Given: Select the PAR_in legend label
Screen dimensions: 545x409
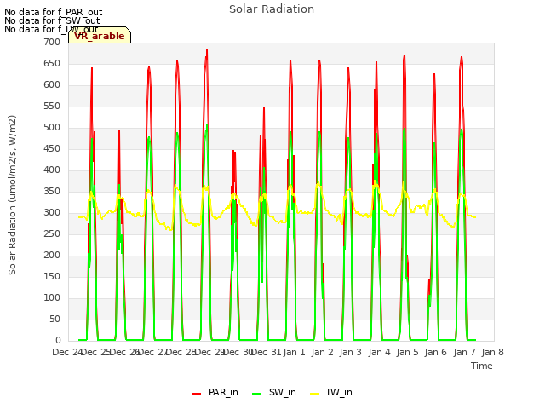Looking at the screenshot, I should (223, 392).
